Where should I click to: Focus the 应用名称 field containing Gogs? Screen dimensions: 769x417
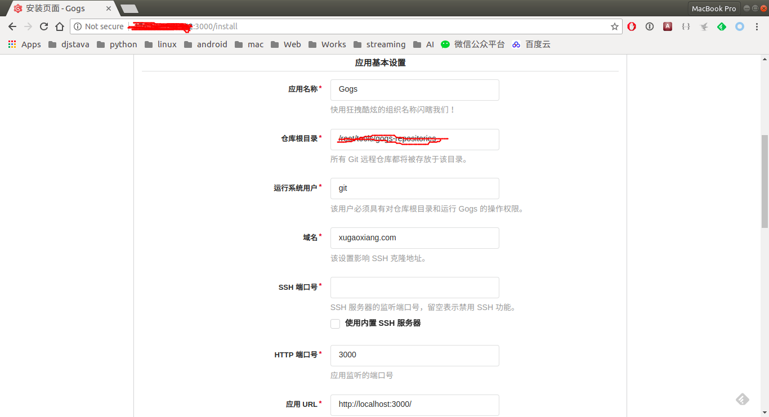(415, 90)
